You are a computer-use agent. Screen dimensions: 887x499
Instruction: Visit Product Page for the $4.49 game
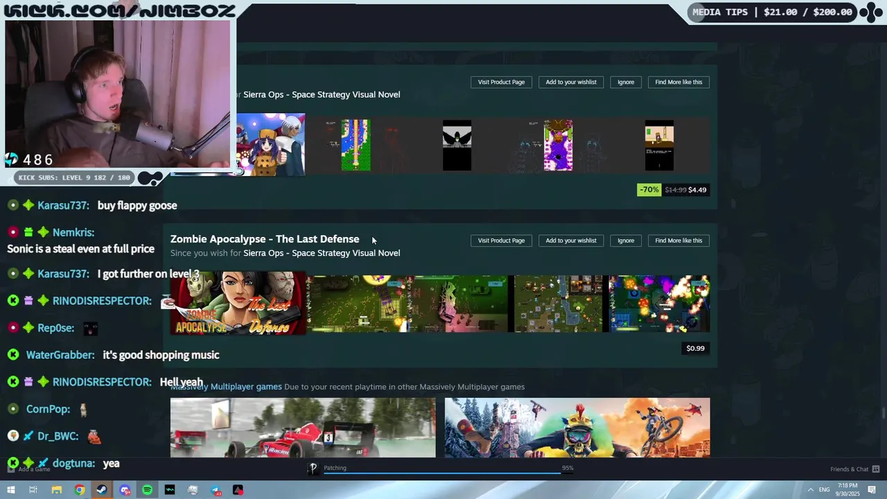point(501,82)
